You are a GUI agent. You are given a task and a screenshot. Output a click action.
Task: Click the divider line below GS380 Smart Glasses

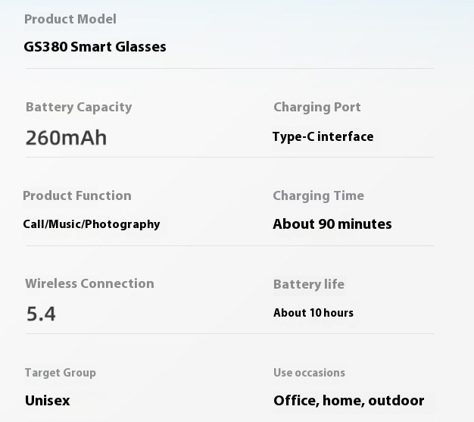click(x=229, y=69)
